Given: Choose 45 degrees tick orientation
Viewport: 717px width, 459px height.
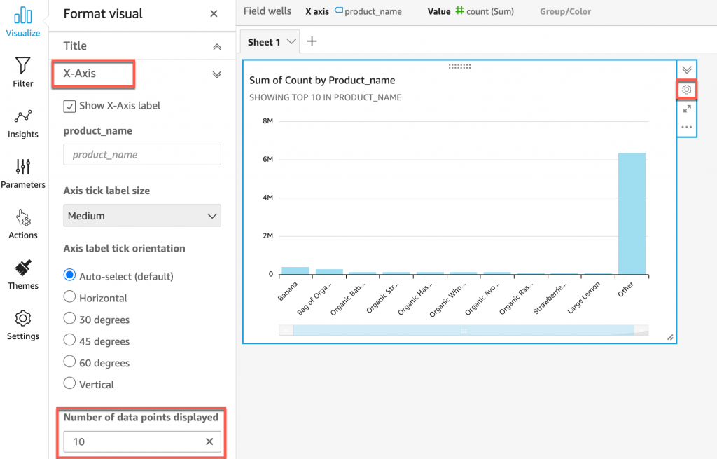Looking at the screenshot, I should click(69, 341).
